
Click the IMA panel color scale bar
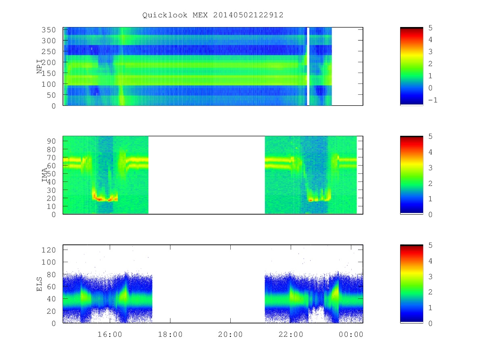click(411, 175)
